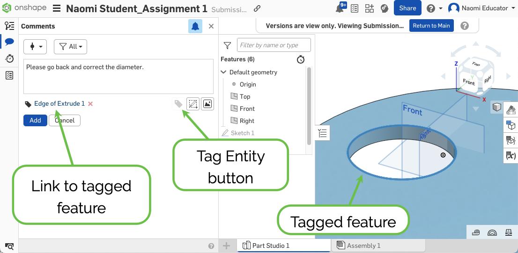The height and width of the screenshot is (253, 518).
Task: Switch to the Assembly 1 tab
Action: (363, 246)
